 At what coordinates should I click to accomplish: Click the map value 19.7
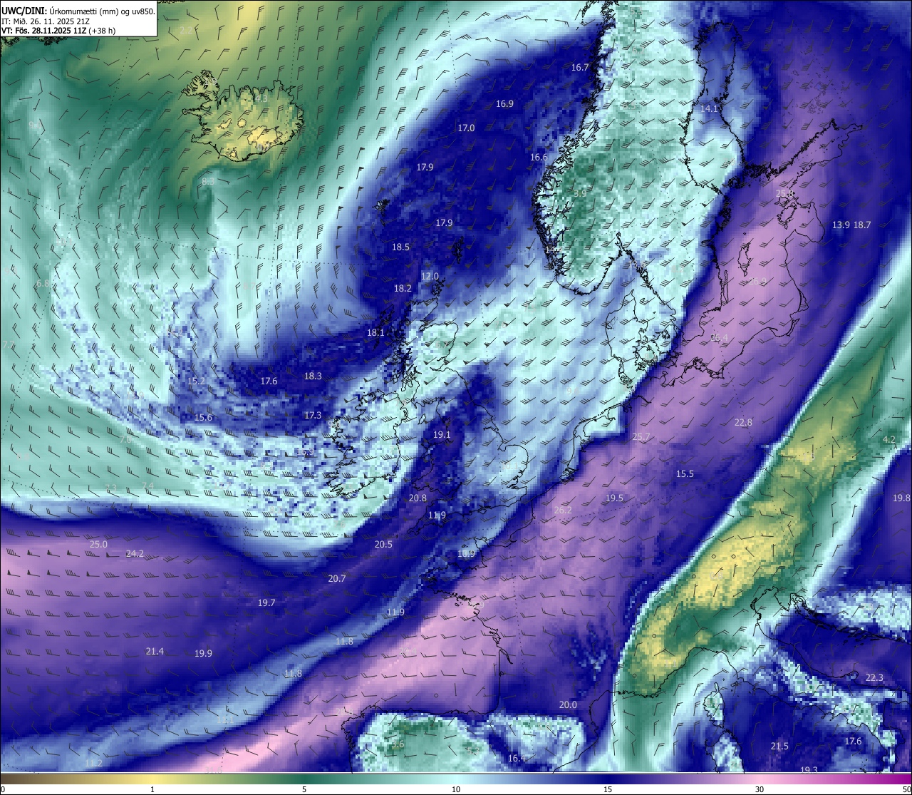coord(266,603)
